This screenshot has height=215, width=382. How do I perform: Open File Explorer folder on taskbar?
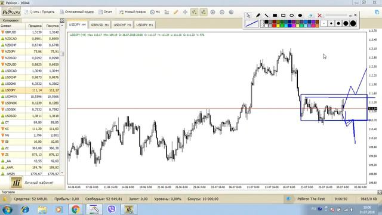(x=42, y=210)
